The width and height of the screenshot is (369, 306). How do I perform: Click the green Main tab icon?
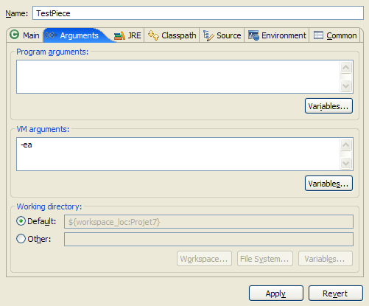pos(15,35)
